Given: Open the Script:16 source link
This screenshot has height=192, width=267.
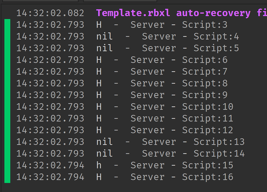Looking at the screenshot, I should point(208,177).
